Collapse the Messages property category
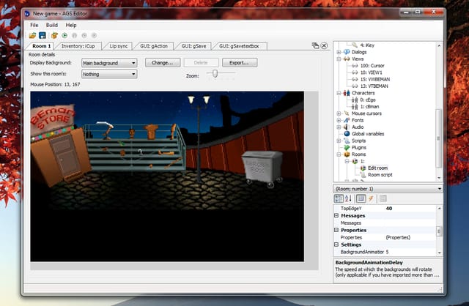The image size is (469, 306). (336, 215)
